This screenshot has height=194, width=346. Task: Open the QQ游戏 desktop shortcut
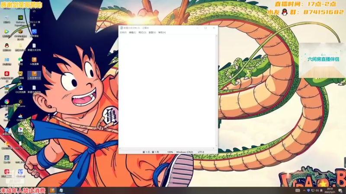20,117
